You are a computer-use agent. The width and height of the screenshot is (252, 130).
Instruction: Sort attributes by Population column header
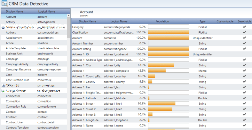[x=162, y=21]
